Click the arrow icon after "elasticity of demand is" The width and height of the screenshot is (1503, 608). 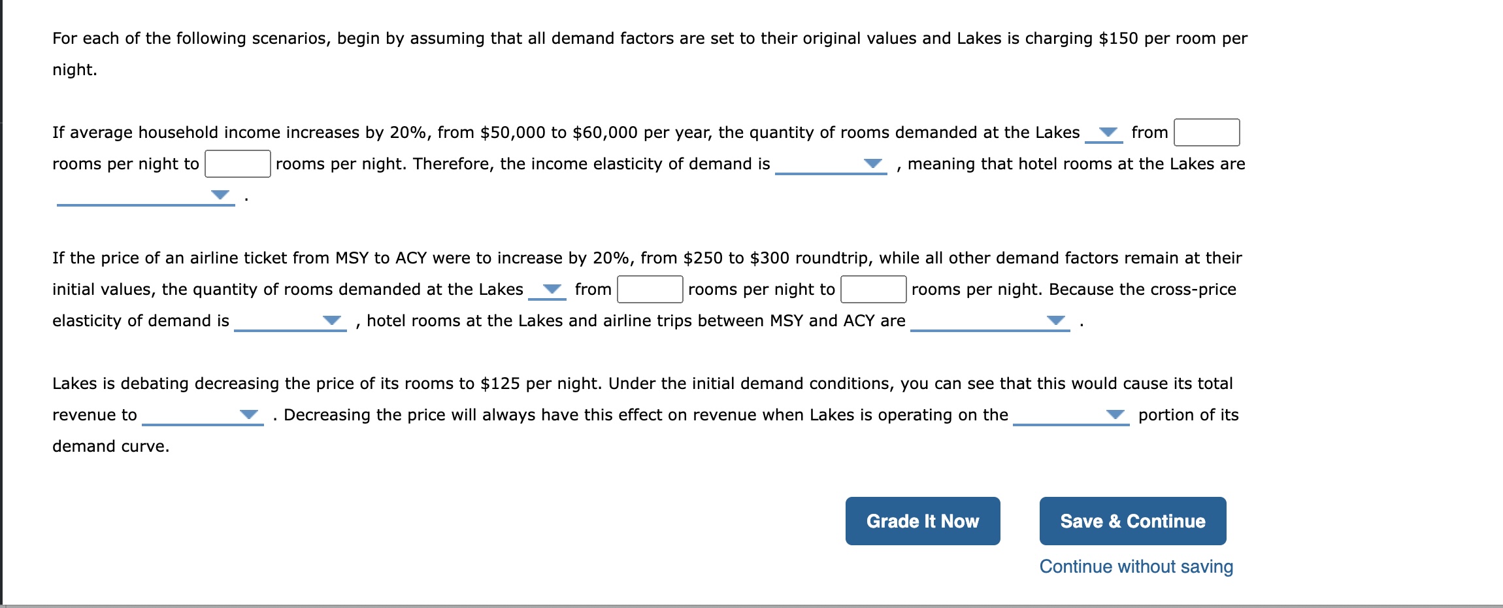pos(332,319)
